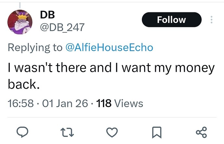This screenshot has width=224, height=144.
Task: Like the tweet with the heart icon
Action: point(112,132)
